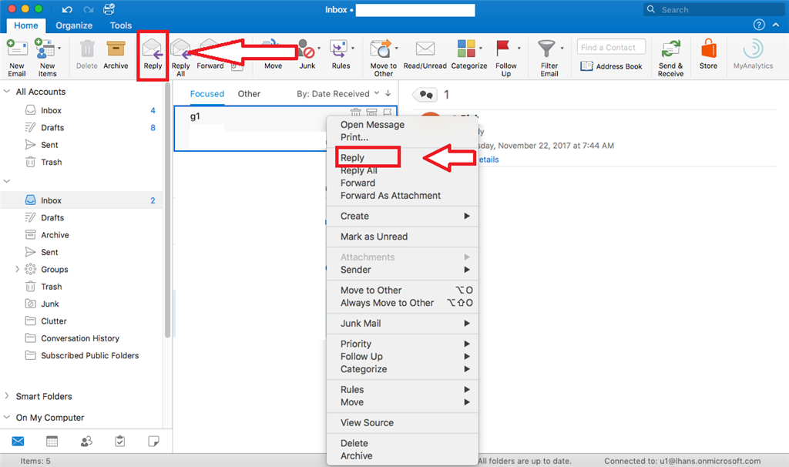
Task: Click the New Email icon
Action: tap(17, 49)
